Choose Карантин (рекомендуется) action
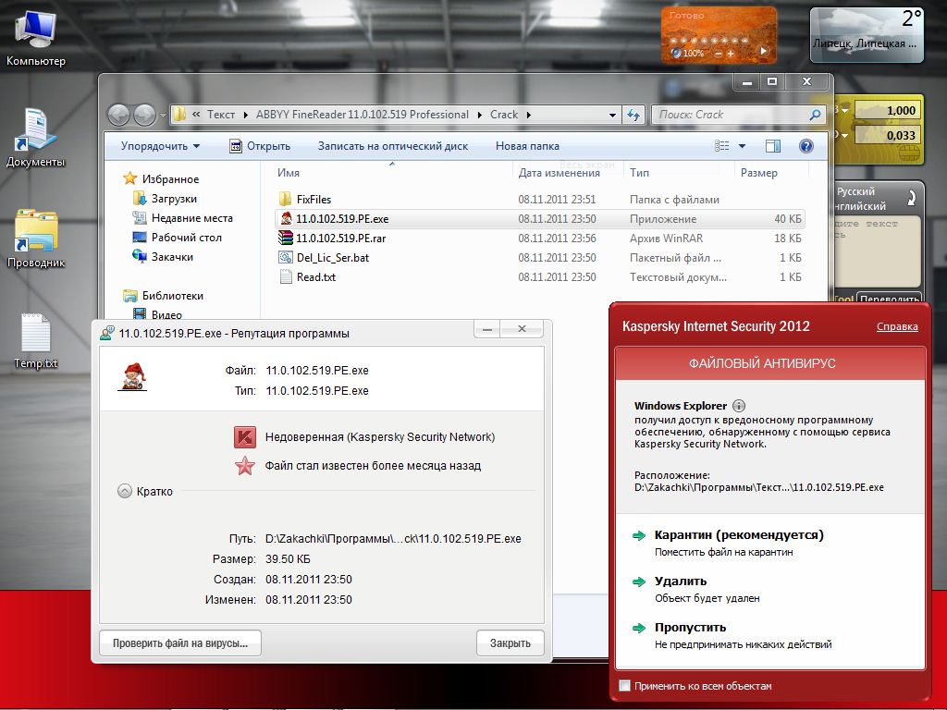The height and width of the screenshot is (710, 947). pos(739,535)
